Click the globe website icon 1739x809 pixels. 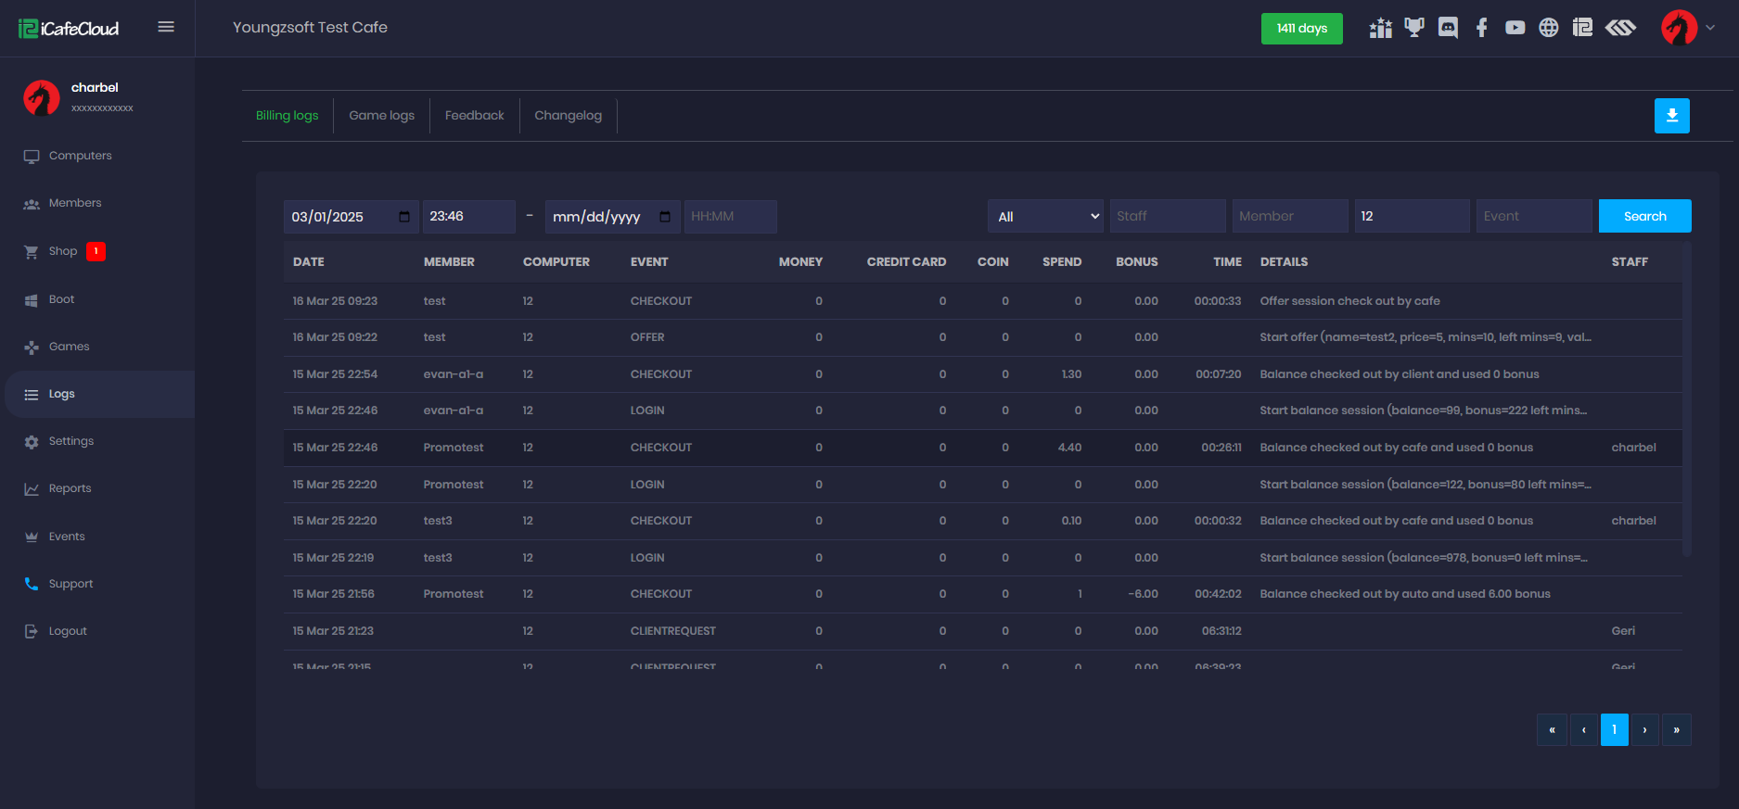(1548, 28)
